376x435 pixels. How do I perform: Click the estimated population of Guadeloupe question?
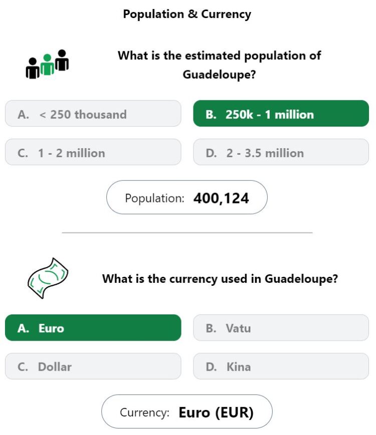click(219, 65)
